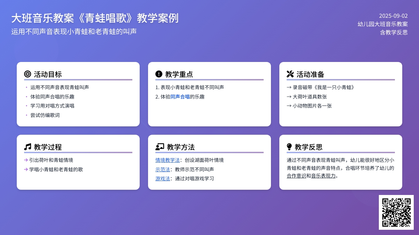
Task: Click the bullet 体验同声合唱的乐趣
Action: point(52,96)
